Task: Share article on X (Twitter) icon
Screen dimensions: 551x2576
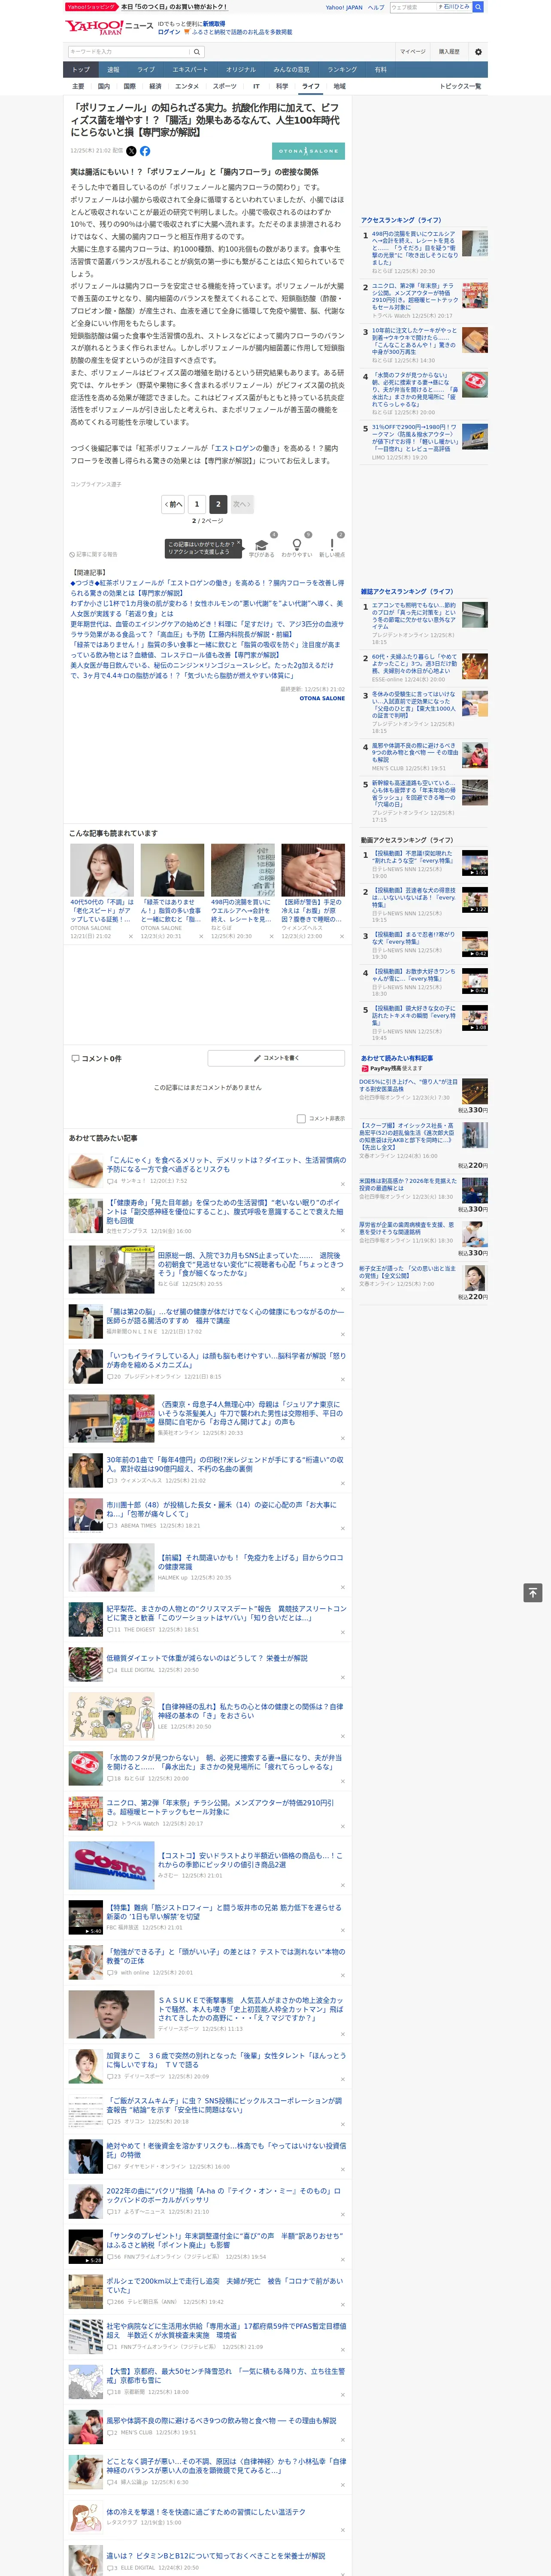Action: (131, 151)
